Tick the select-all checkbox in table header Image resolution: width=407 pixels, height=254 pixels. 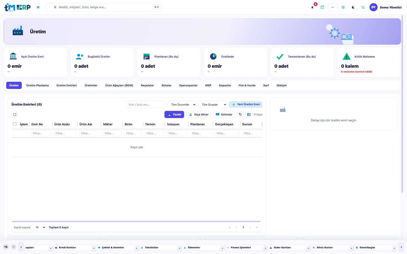[x=15, y=124]
